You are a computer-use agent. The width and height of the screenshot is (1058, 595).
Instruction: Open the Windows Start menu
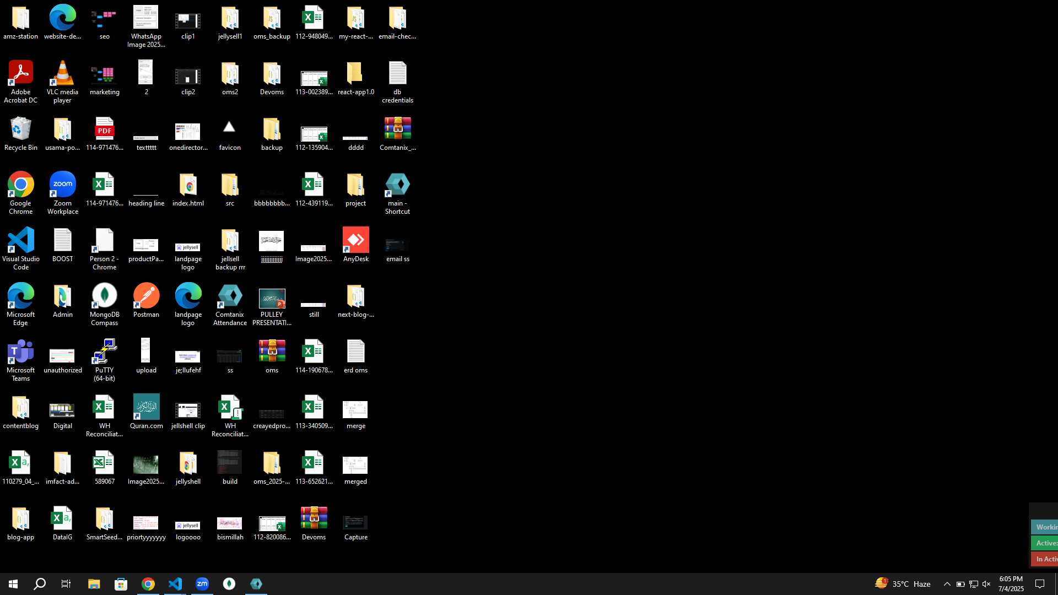[13, 584]
